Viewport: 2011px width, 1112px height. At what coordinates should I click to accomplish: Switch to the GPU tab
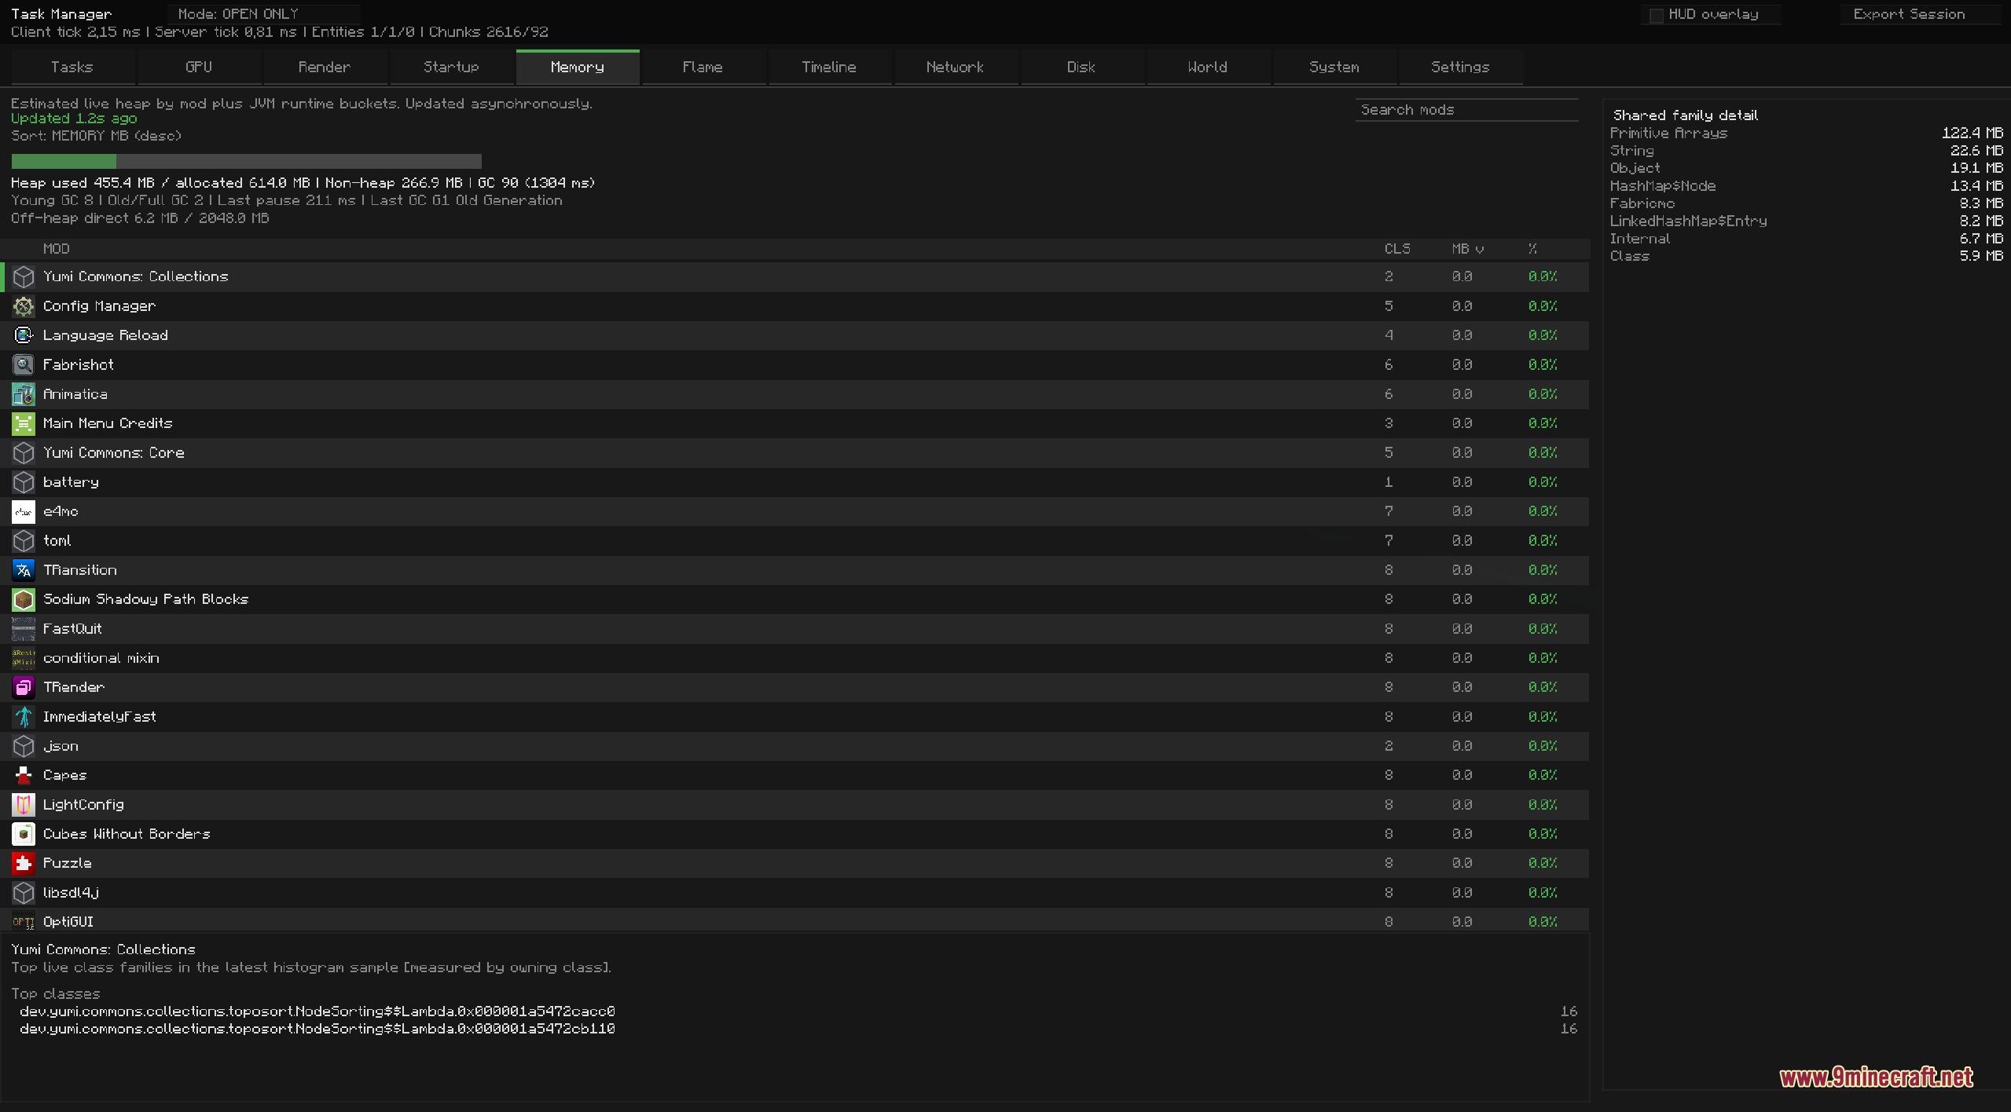199,67
